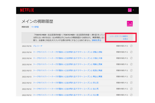Switch to the マイ評価 tab
The height and width of the screenshot is (103, 155).
[35, 27]
